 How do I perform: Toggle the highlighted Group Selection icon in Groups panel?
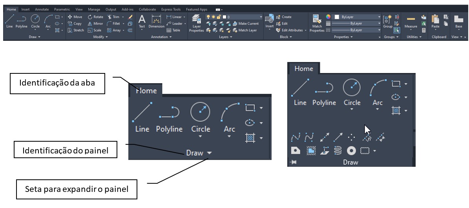pyautogui.click(x=397, y=30)
